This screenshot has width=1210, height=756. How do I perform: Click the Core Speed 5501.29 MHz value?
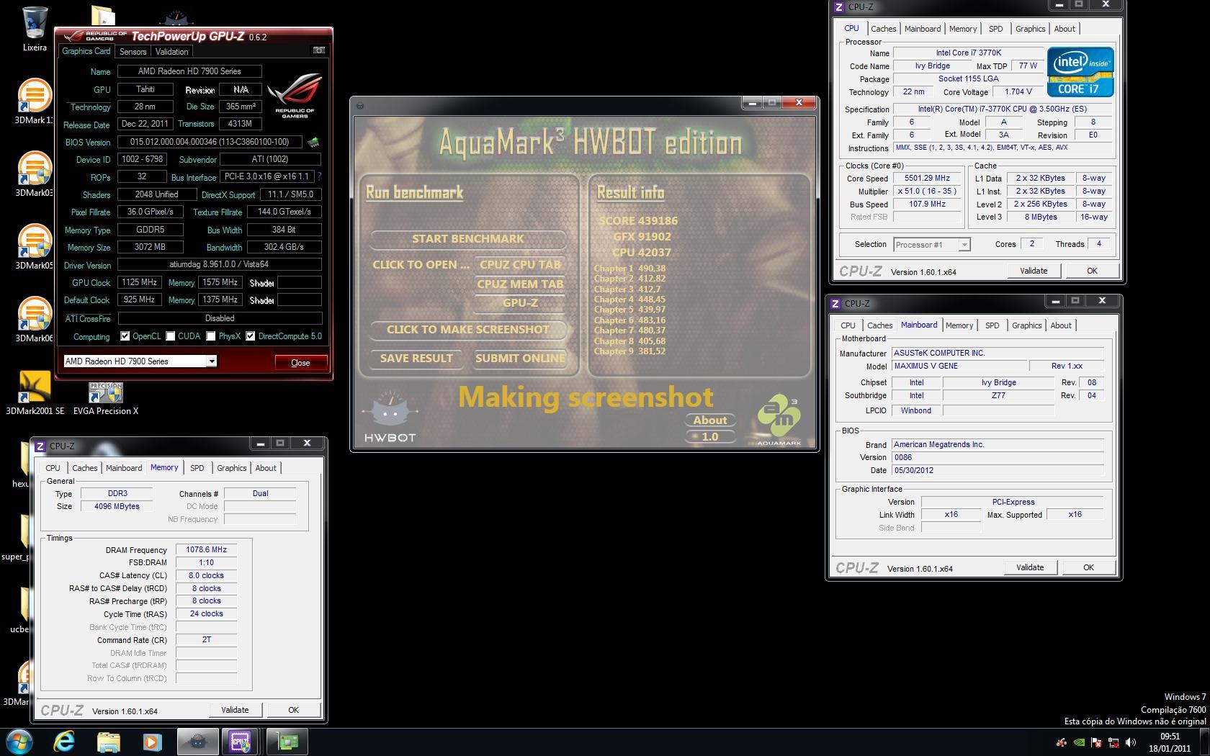(928, 179)
